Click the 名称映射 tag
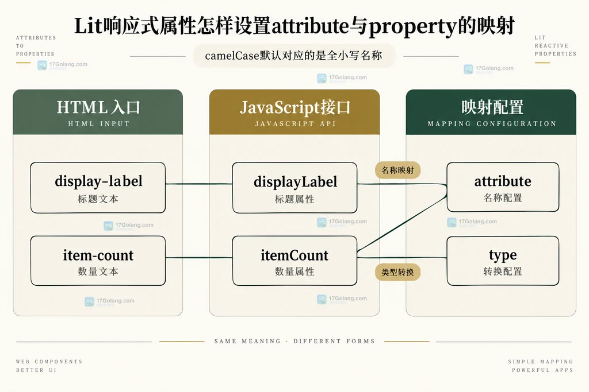 point(398,170)
